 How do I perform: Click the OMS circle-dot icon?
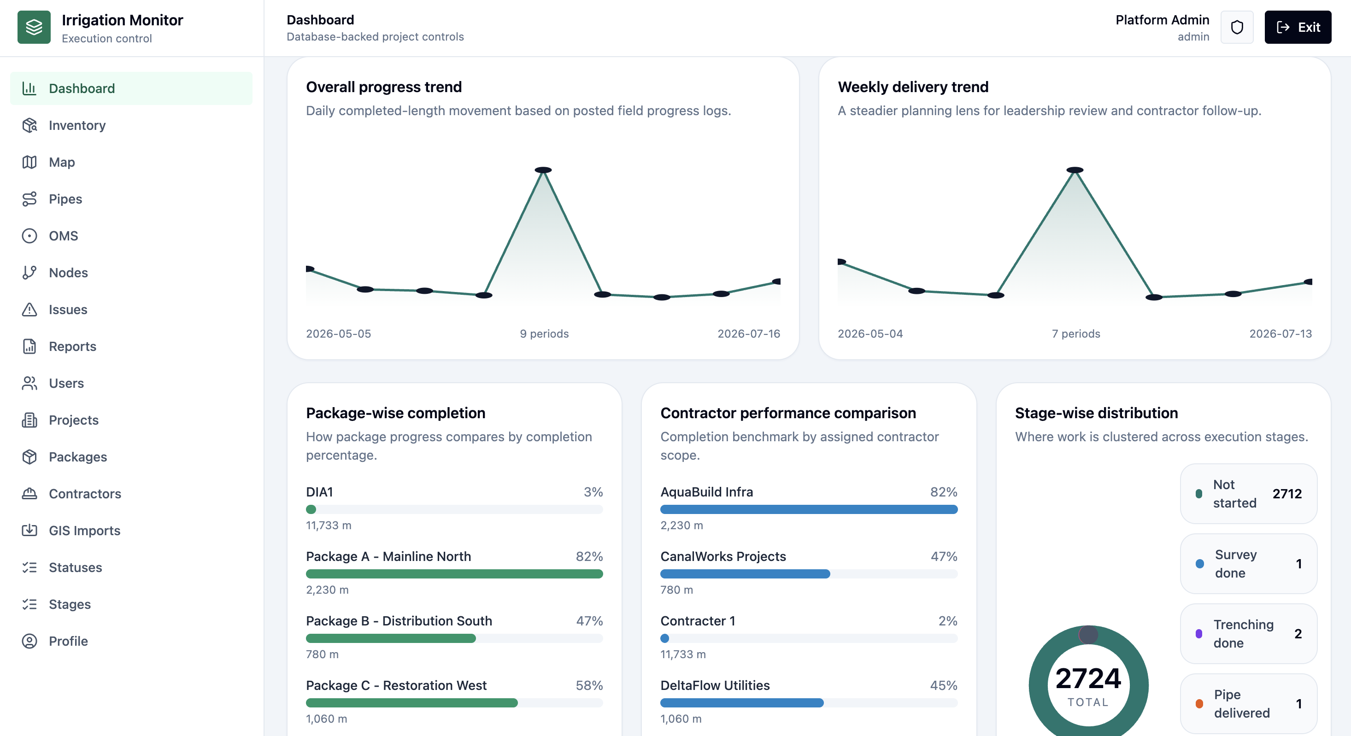tap(29, 236)
